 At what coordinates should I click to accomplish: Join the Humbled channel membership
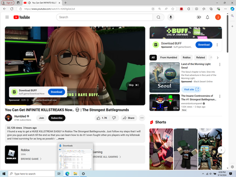(x=42, y=118)
